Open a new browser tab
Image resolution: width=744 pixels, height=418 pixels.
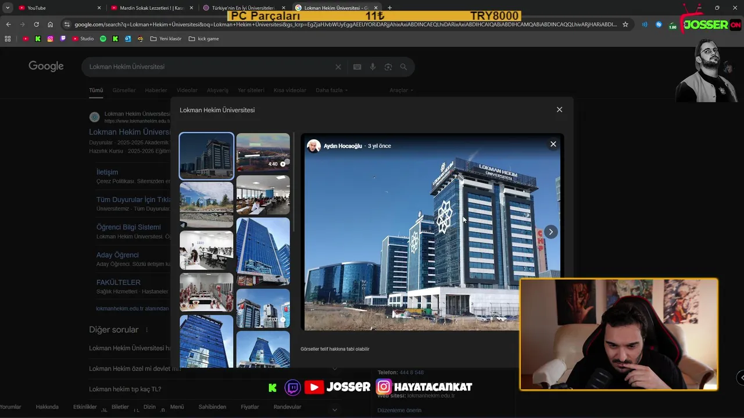[x=389, y=8]
